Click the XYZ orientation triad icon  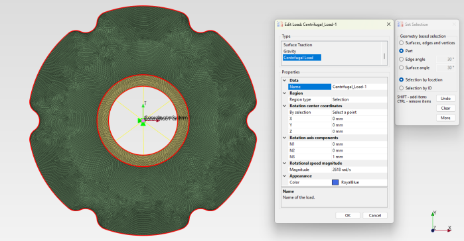pos(441,222)
